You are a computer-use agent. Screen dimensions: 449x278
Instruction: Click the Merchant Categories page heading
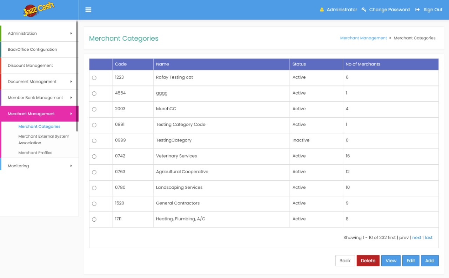tap(124, 39)
